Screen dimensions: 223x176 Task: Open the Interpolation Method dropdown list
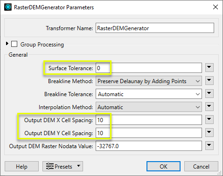pos(149,107)
